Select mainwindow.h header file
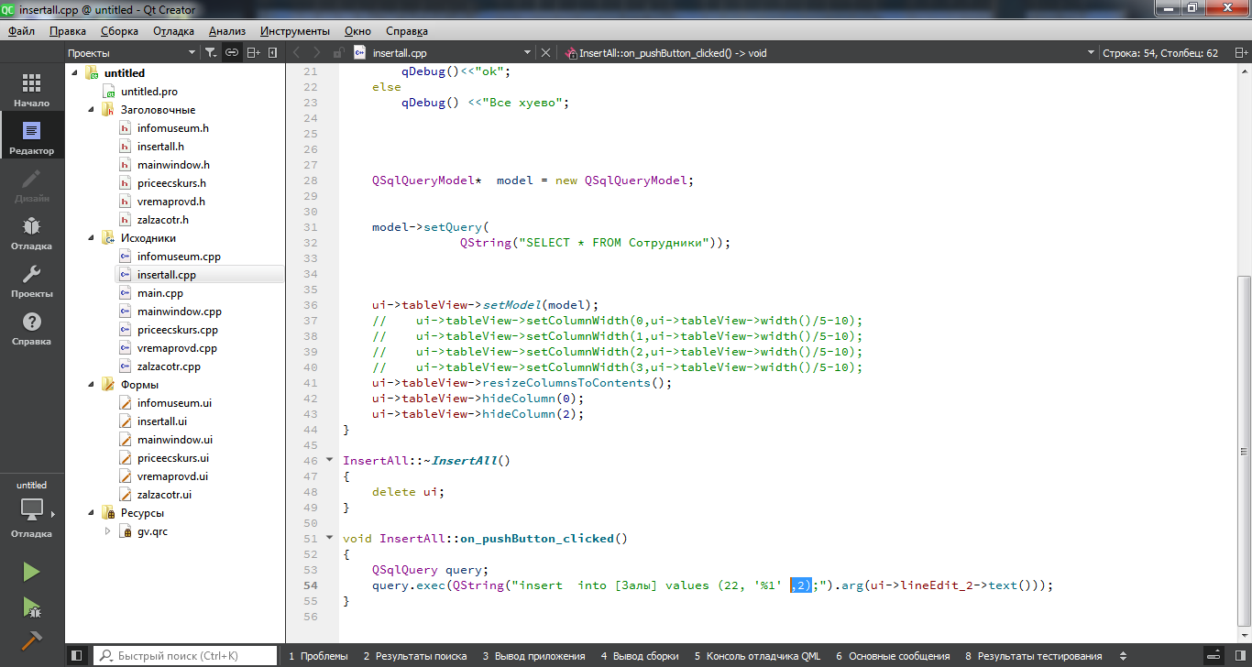 click(173, 165)
